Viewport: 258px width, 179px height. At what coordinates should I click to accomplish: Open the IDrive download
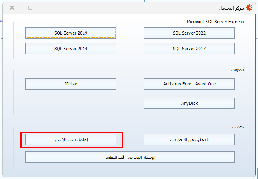(71, 84)
